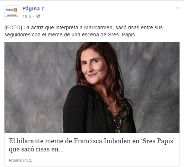
Task: Select the woman's face in preview image
Action: click(94, 67)
